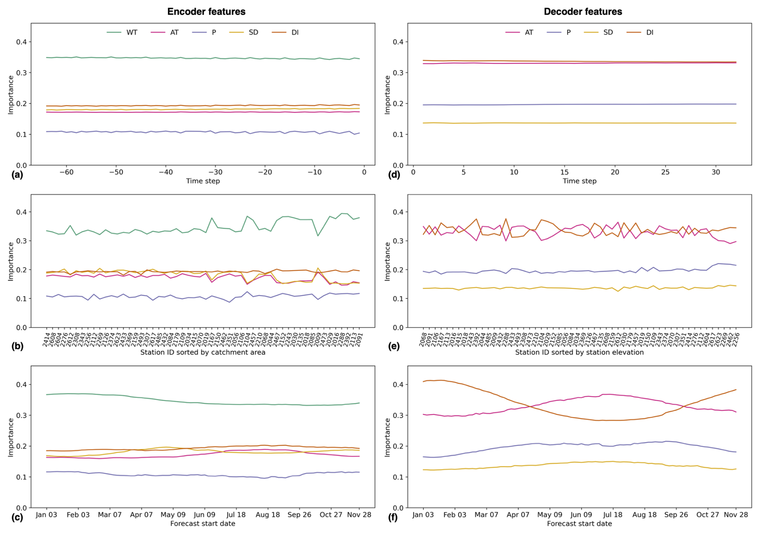Click "Forecast start date" label under panel (c)
The image size is (760, 534).
[203, 524]
